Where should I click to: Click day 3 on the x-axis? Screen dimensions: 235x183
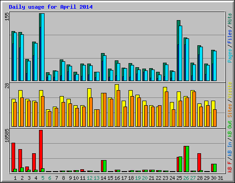tap(29, 178)
